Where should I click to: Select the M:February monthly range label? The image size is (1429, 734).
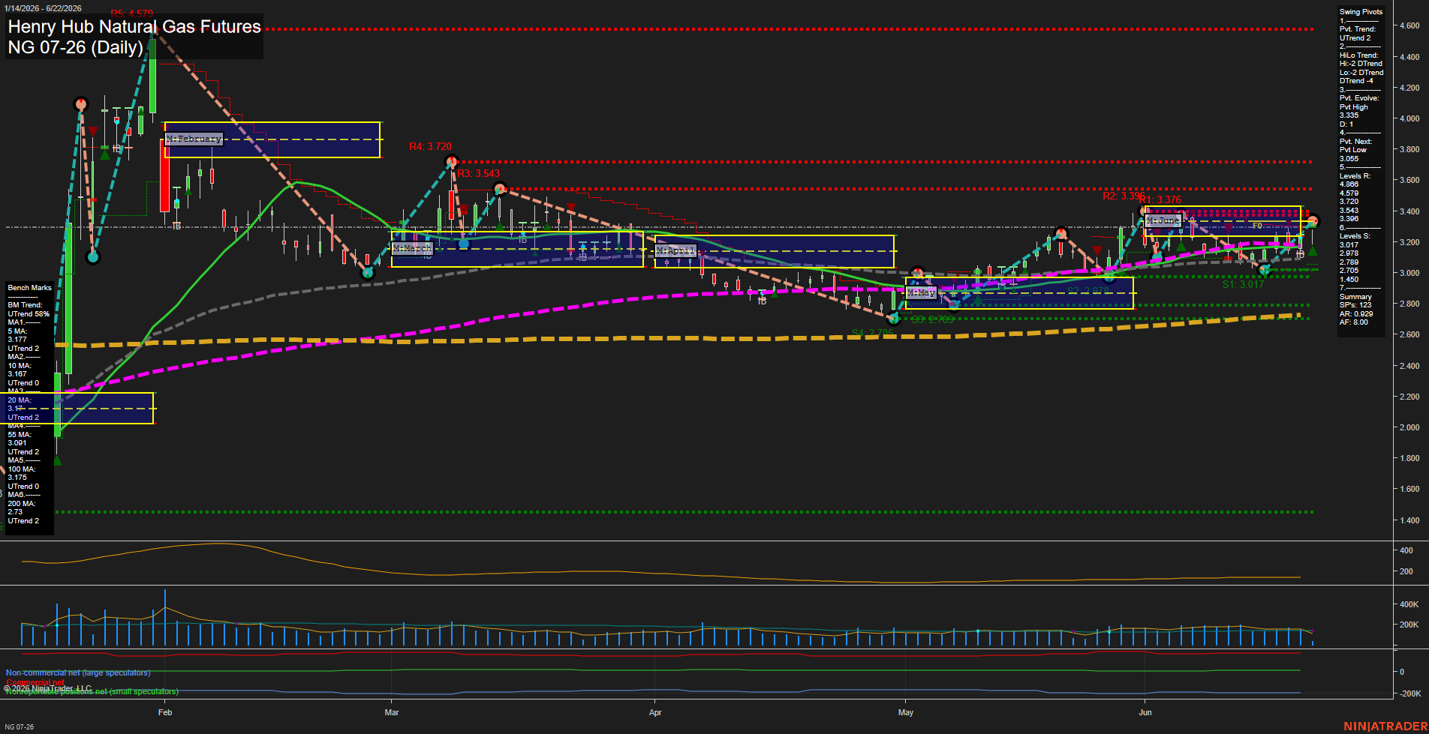[194, 139]
